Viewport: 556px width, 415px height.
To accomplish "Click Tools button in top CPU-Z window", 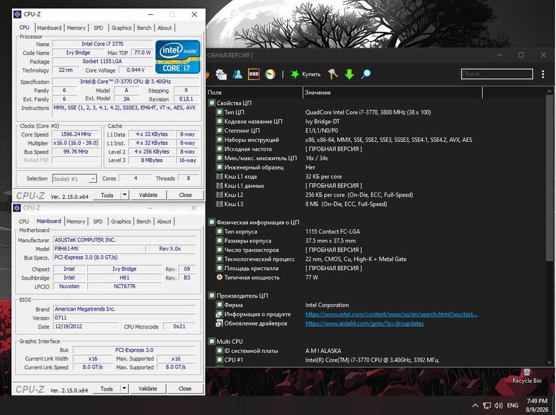I will [107, 195].
